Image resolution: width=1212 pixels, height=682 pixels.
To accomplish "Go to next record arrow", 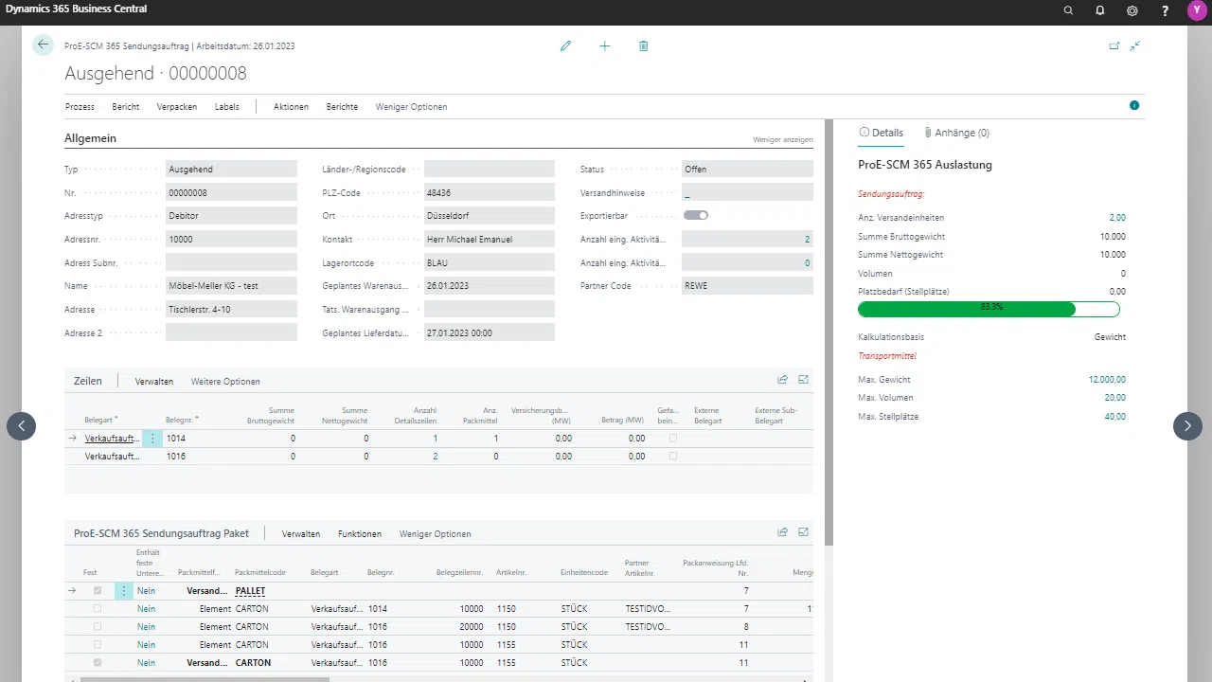I will (x=1187, y=426).
